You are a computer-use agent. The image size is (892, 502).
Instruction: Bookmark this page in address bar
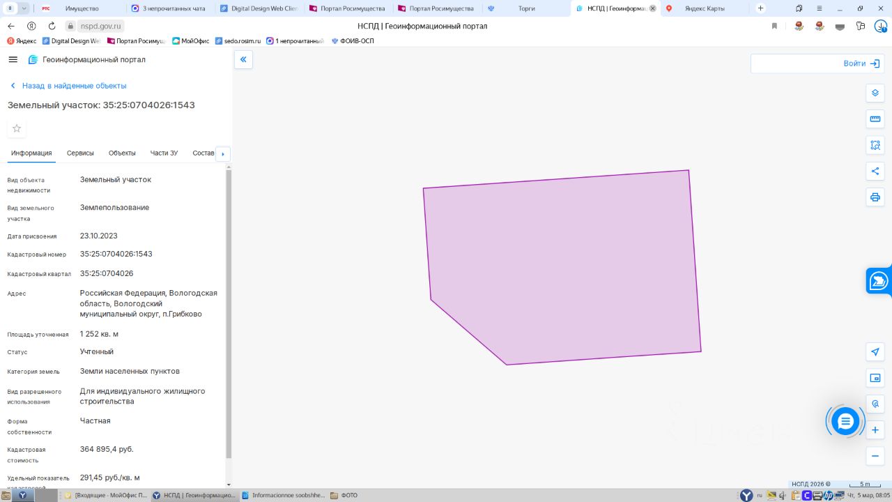[774, 26]
